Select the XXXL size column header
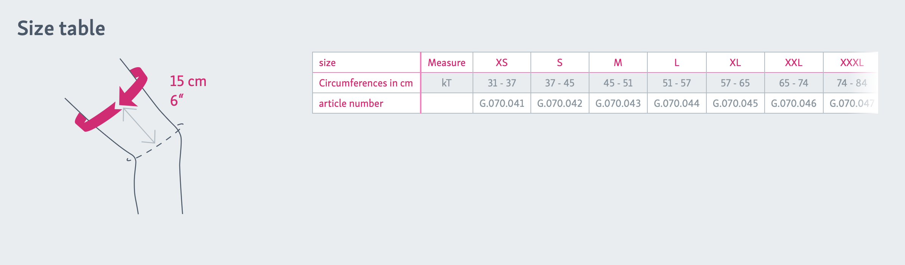Viewport: 905px width, 265px height. click(x=852, y=63)
